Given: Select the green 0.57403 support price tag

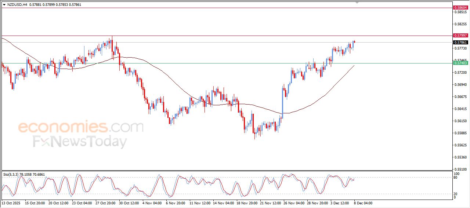Looking at the screenshot, I should pyautogui.click(x=460, y=63).
